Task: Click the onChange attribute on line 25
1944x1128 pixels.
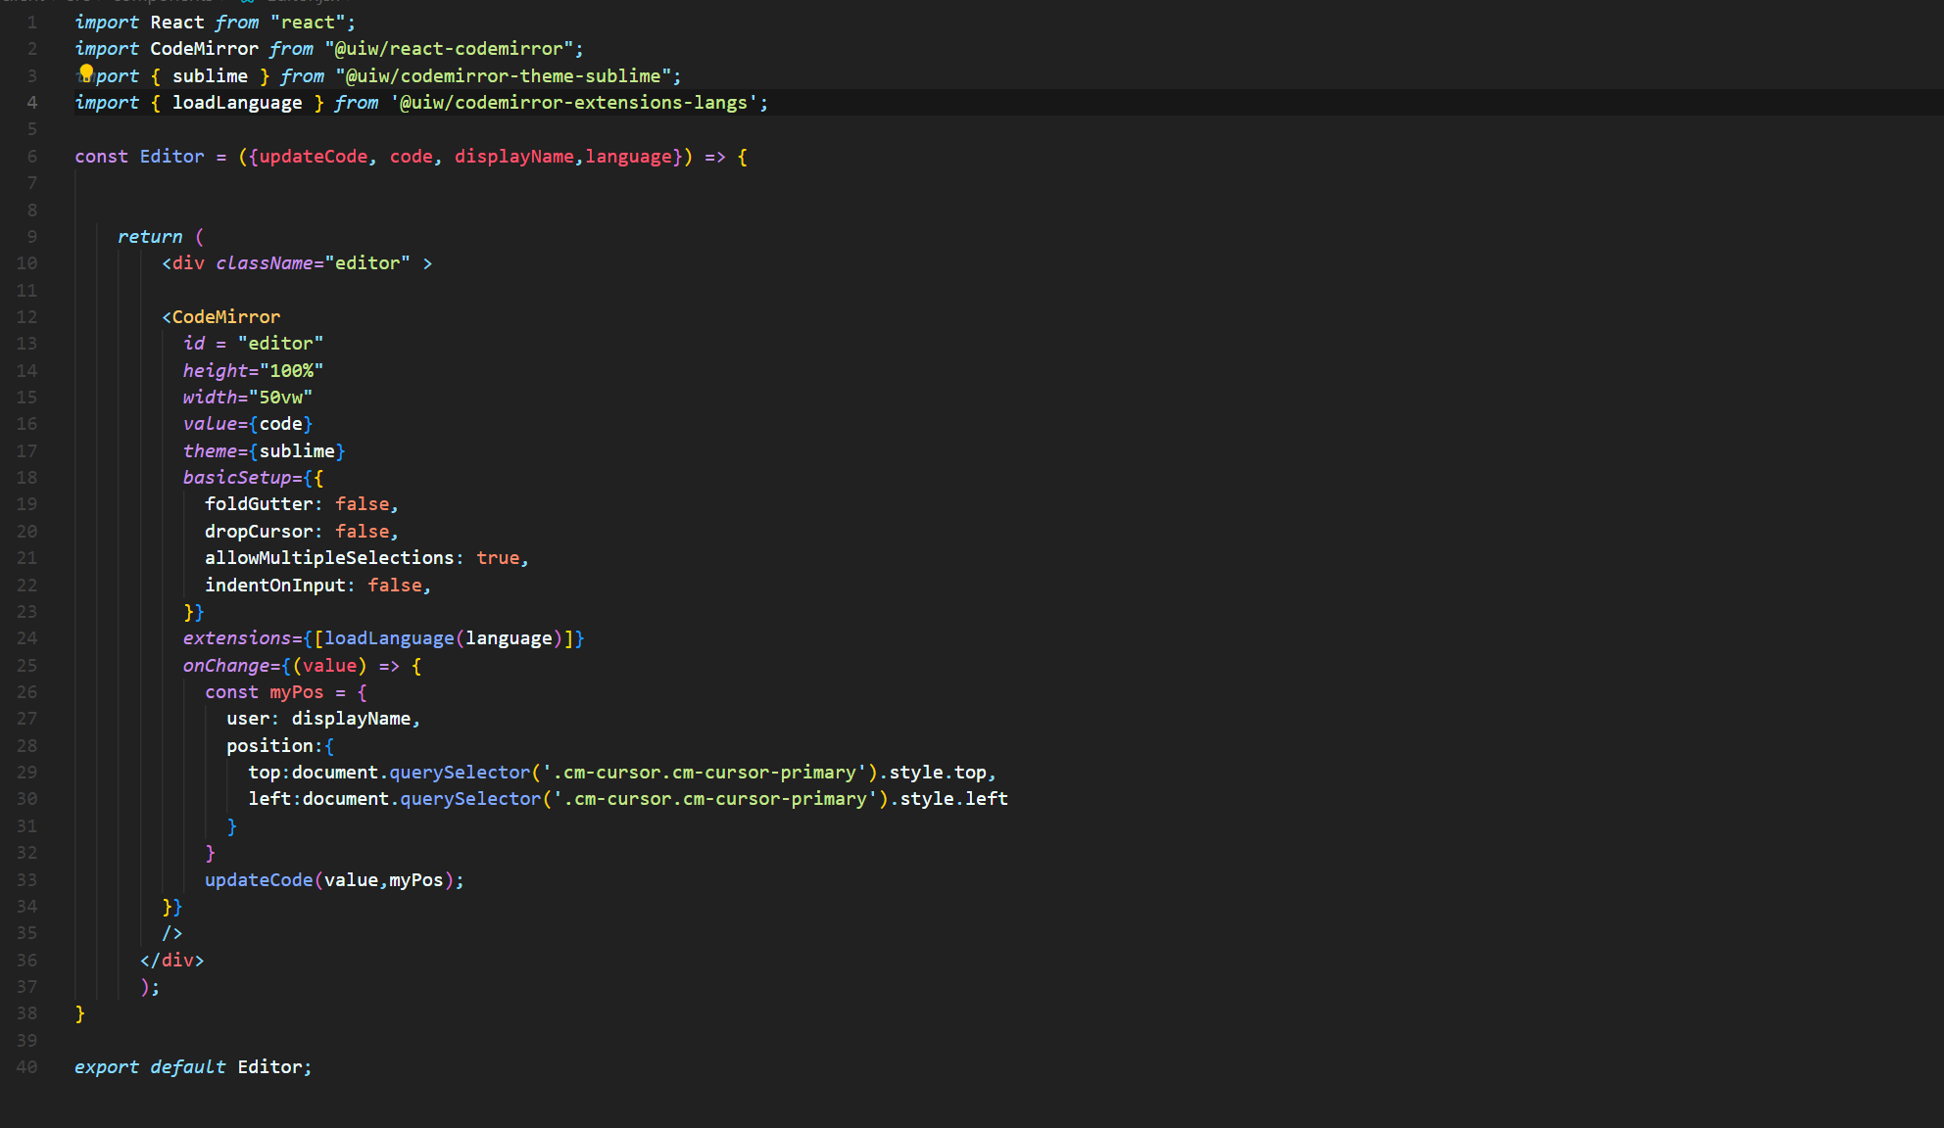Action: (x=225, y=666)
